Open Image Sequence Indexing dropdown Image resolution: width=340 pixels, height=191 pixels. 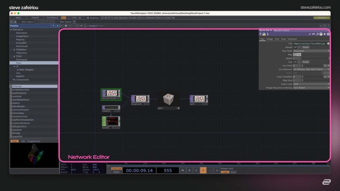pos(311,88)
